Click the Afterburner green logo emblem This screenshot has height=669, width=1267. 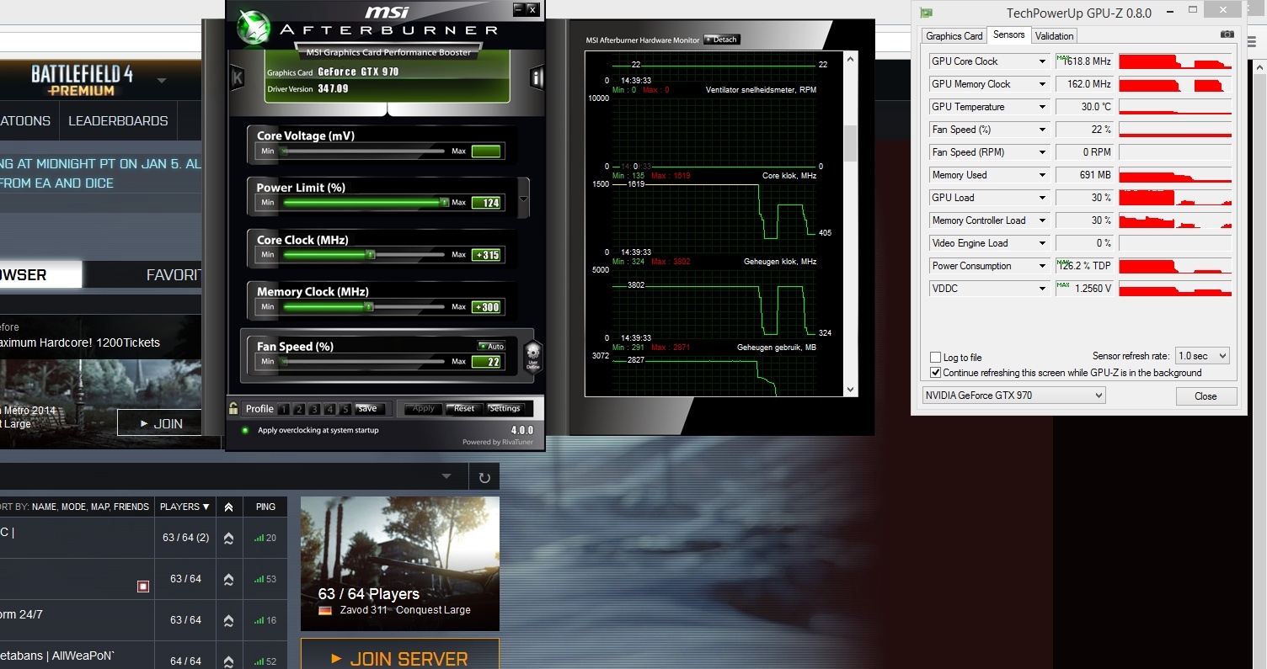pyautogui.click(x=252, y=26)
